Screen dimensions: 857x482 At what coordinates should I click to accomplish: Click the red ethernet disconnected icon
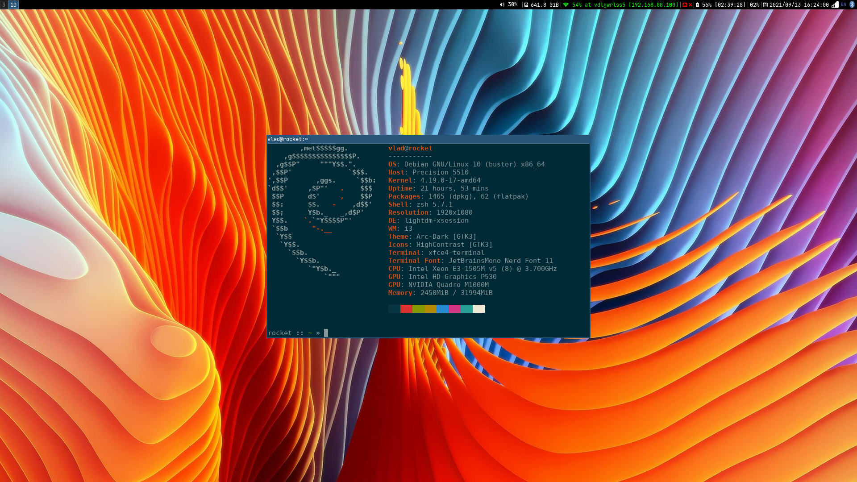[x=685, y=5]
